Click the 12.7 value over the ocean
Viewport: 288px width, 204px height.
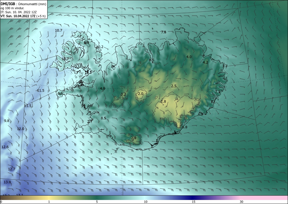[x=12, y=169]
